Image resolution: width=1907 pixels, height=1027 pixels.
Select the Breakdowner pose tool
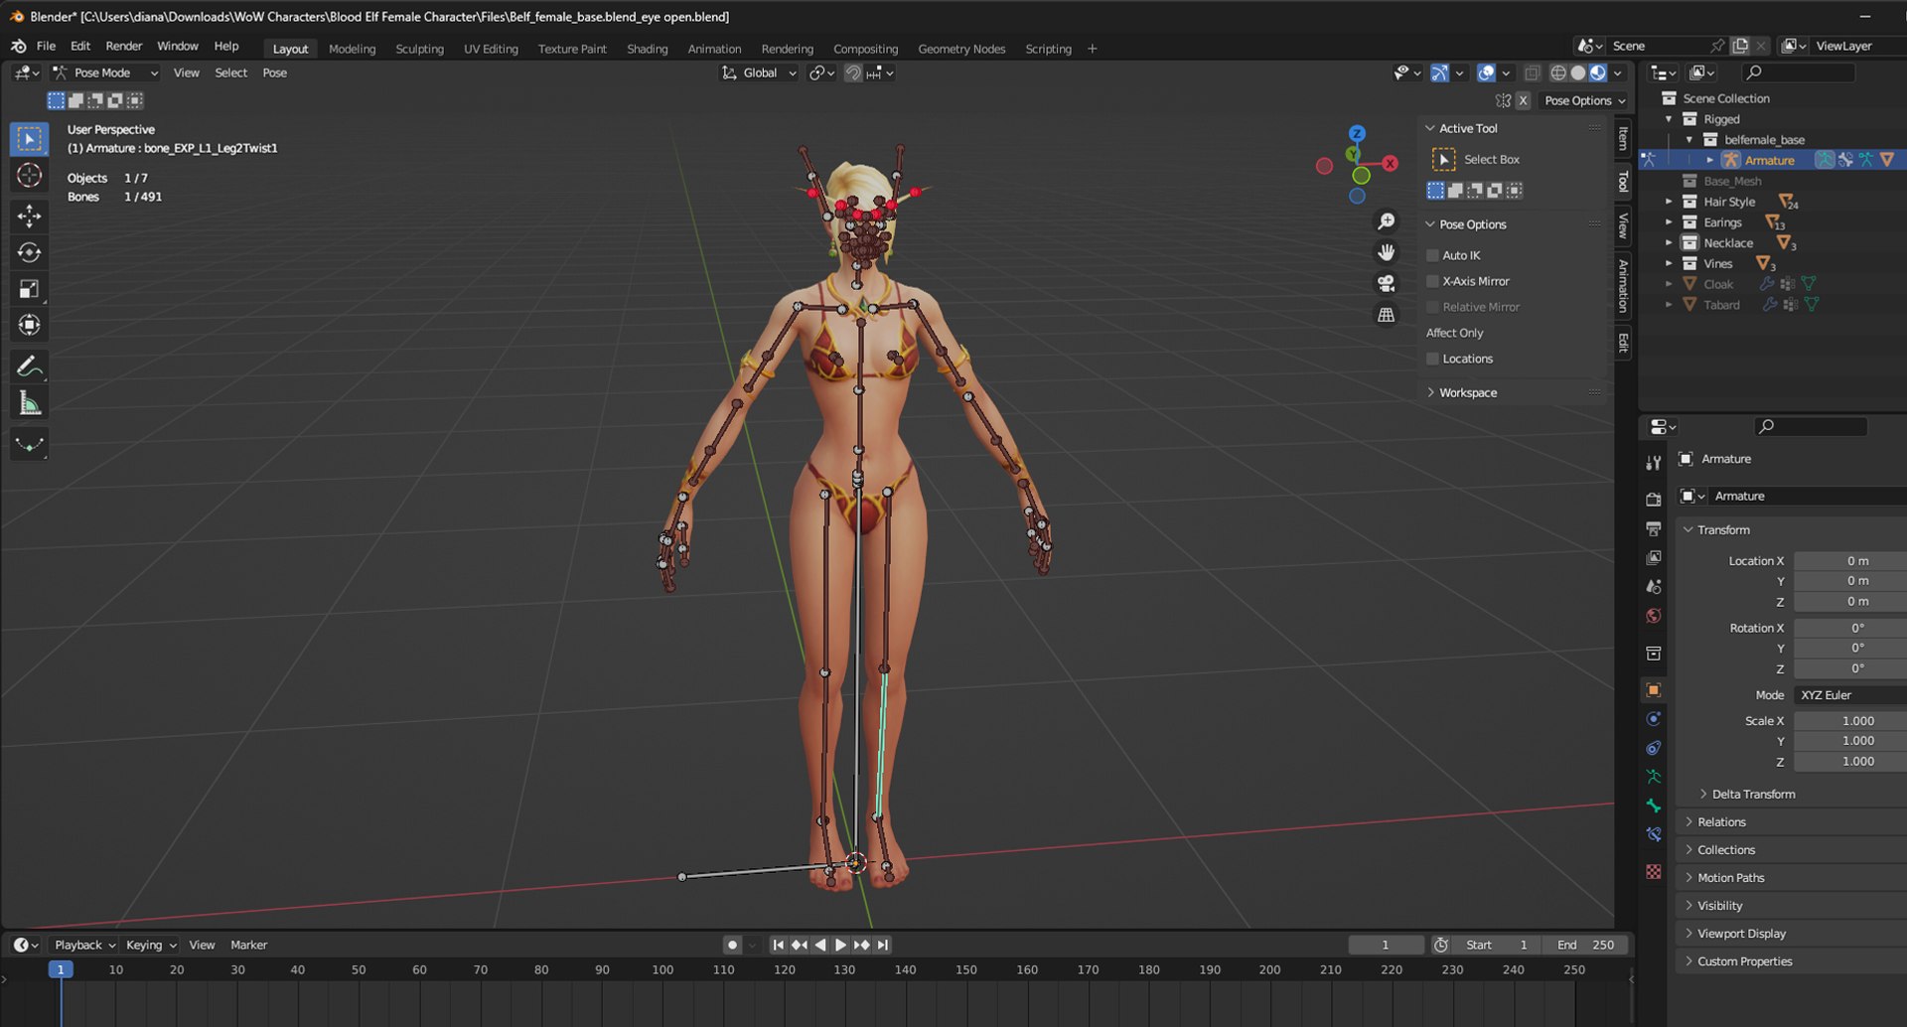point(29,444)
